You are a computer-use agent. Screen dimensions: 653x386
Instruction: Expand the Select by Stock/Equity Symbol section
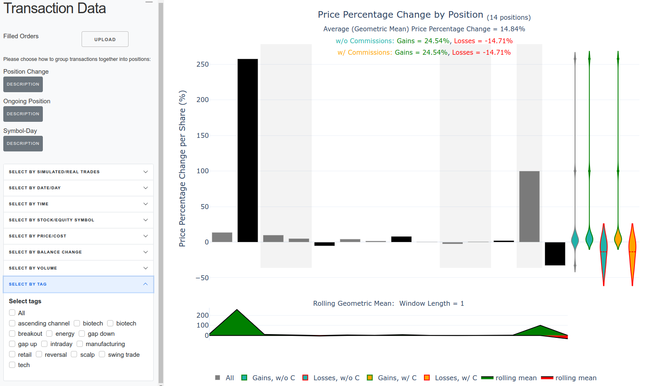click(x=78, y=220)
